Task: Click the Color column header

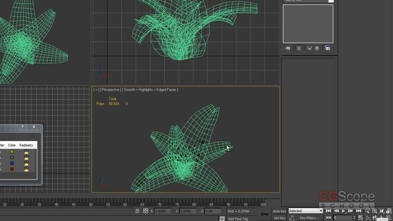Action: click(12, 145)
